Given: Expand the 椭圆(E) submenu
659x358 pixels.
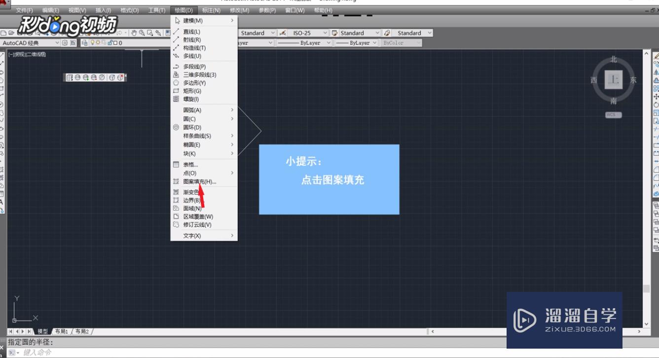Looking at the screenshot, I should pyautogui.click(x=204, y=145).
